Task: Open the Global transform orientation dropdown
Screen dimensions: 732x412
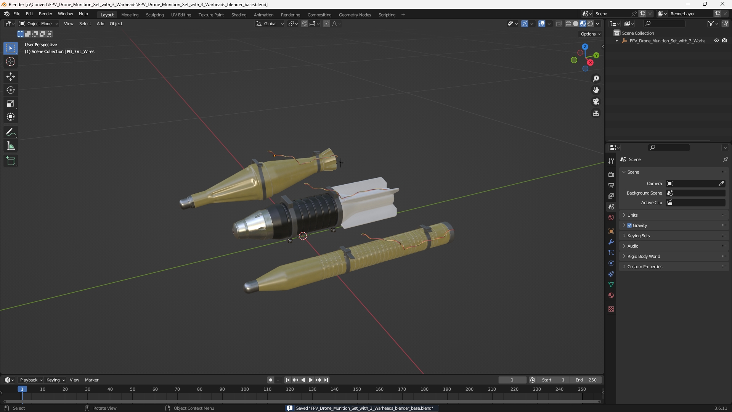Action: (270, 24)
